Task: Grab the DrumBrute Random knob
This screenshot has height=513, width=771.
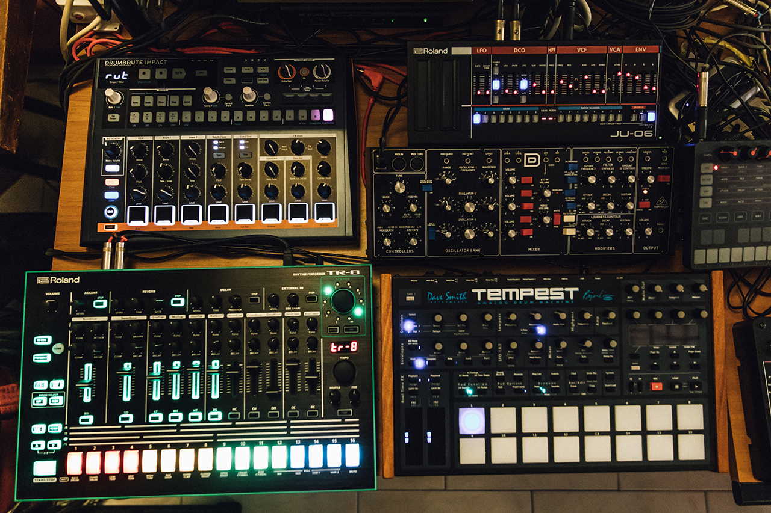Action: pyautogui.click(x=249, y=94)
